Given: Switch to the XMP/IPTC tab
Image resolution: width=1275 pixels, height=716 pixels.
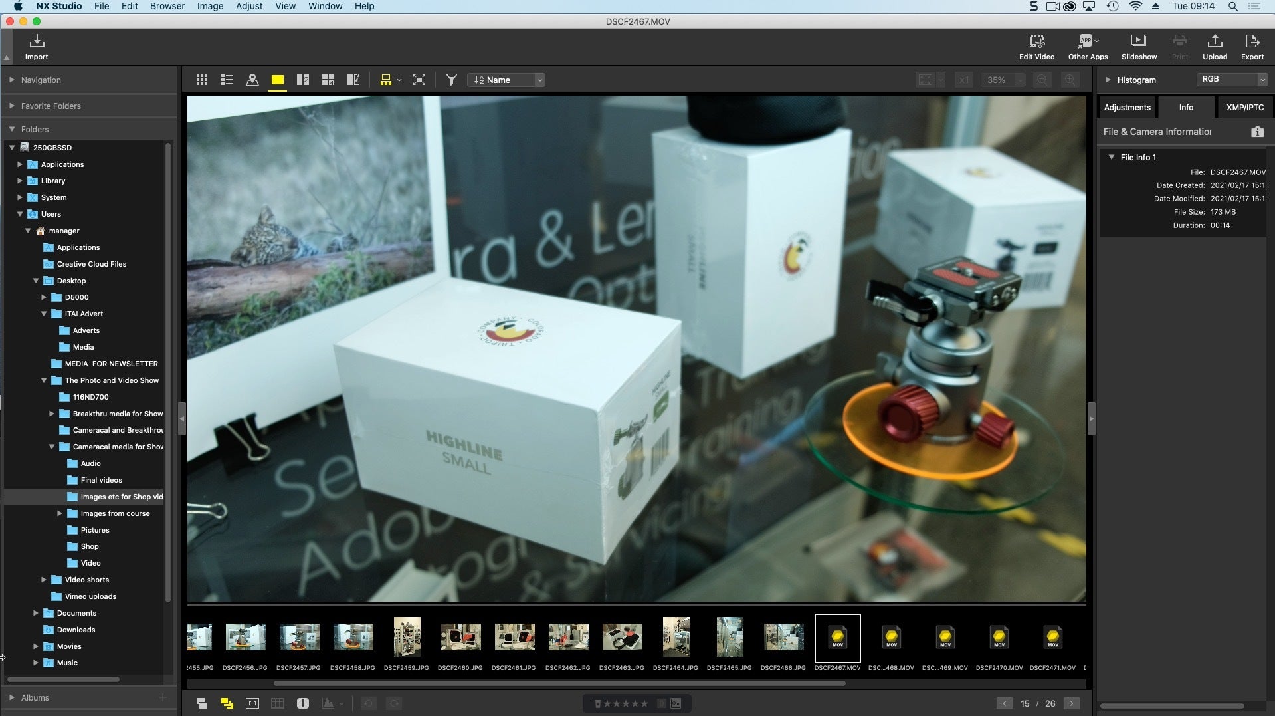Looking at the screenshot, I should (1244, 107).
